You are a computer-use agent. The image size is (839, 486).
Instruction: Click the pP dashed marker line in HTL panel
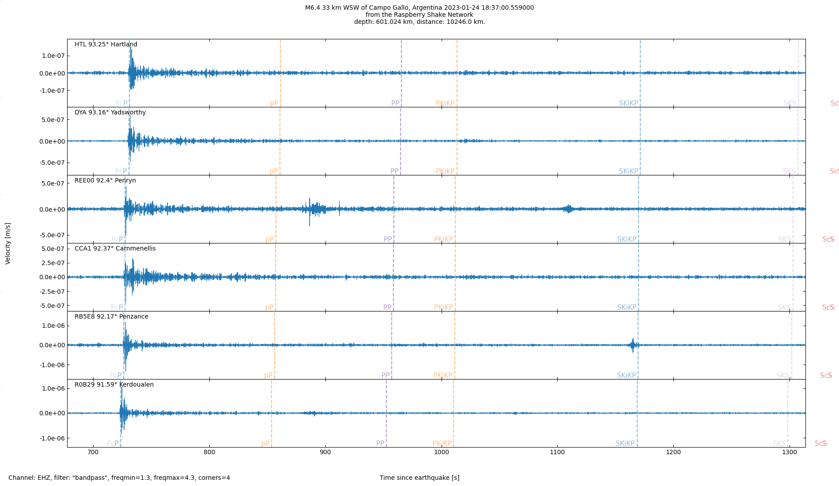click(280, 73)
